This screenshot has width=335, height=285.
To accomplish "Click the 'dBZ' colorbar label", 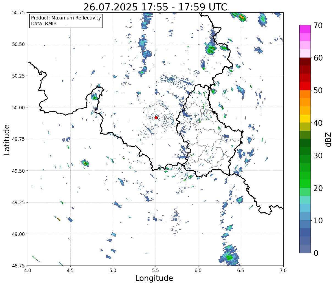I will [328, 139].
